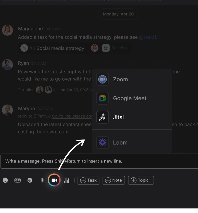Open the 2 replies thread

point(26,90)
